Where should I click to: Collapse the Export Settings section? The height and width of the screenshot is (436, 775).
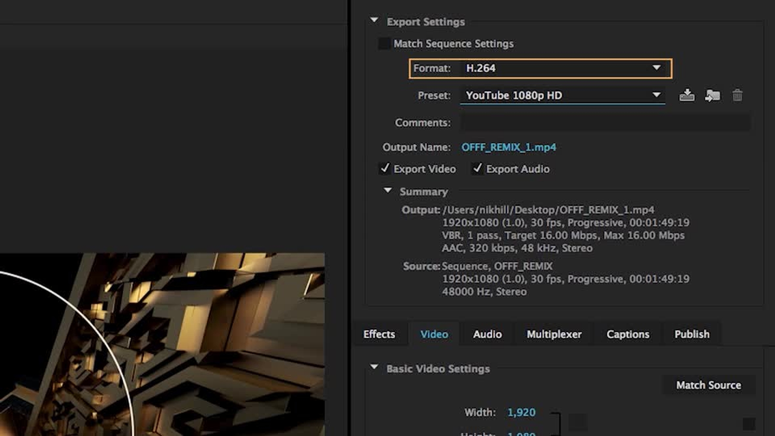coord(374,20)
